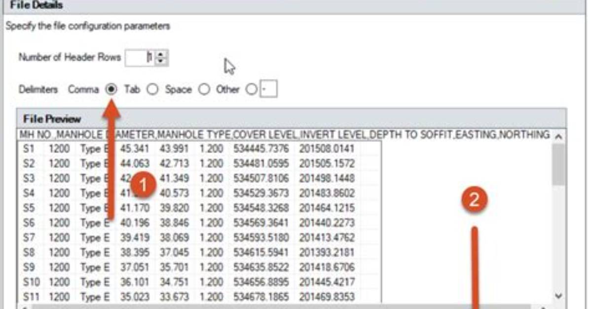Click invert level value 41.349
Image resolution: width=590 pixels, height=309 pixels.
174,178
